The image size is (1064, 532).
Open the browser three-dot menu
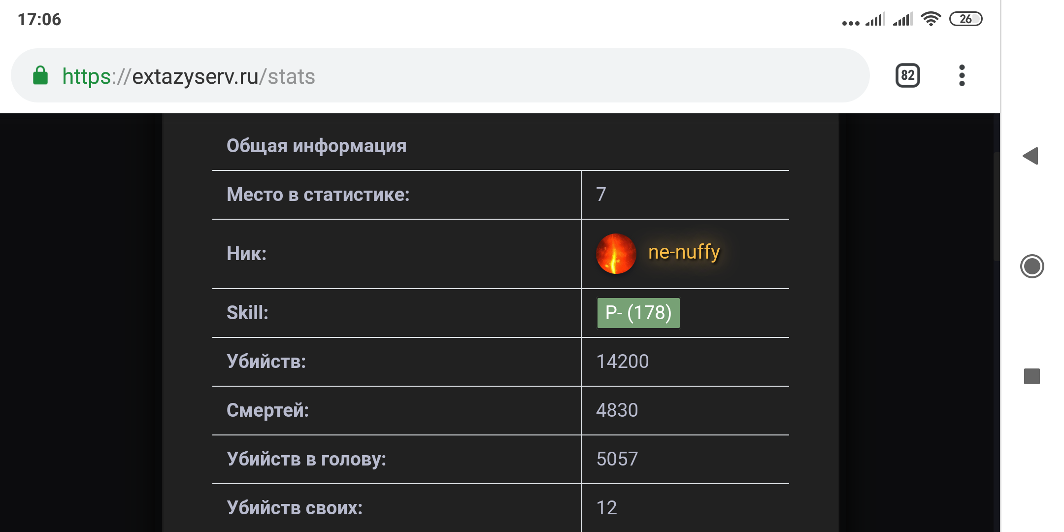point(962,75)
